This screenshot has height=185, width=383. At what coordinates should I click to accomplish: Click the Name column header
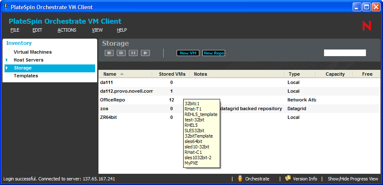coord(125,74)
